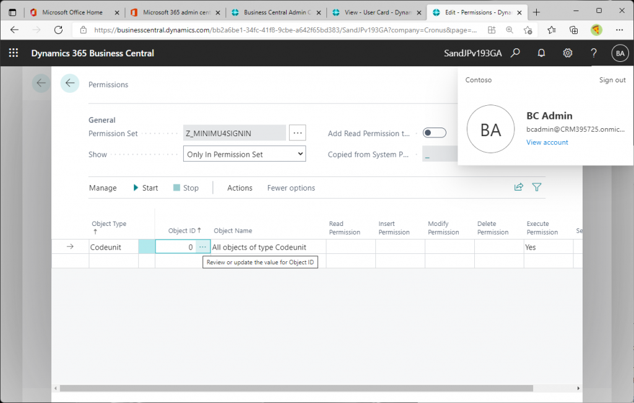Click the Codeunit object type cell
This screenshot has width=634, height=403.
pos(114,246)
